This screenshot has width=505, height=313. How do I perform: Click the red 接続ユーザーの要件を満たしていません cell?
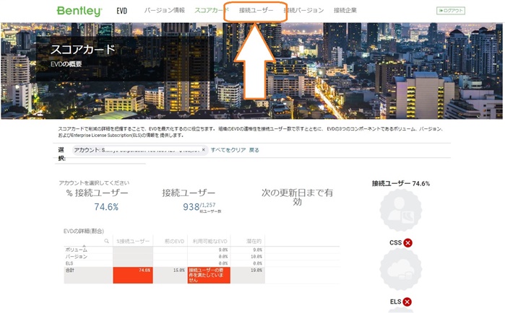tap(209, 275)
